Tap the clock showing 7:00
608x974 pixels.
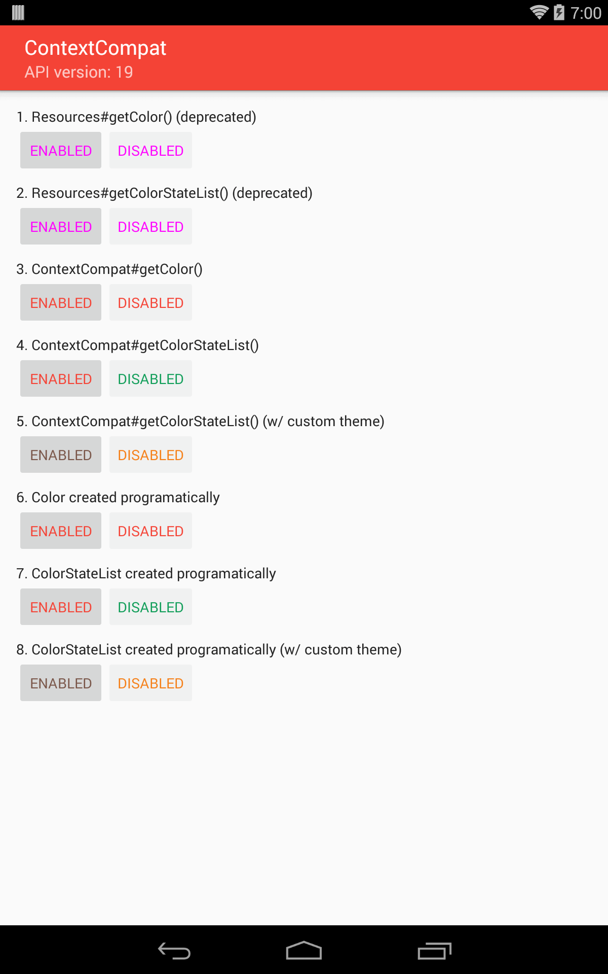tap(586, 13)
